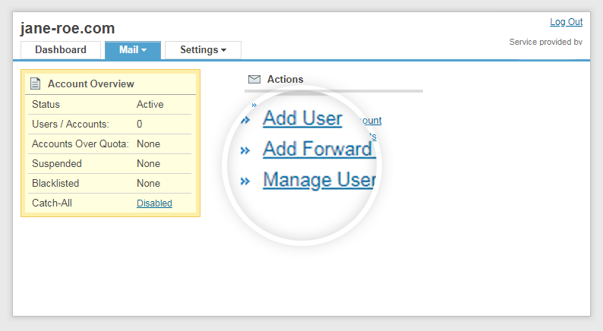
Task: Switch to the Dashboard tab
Action: [61, 50]
